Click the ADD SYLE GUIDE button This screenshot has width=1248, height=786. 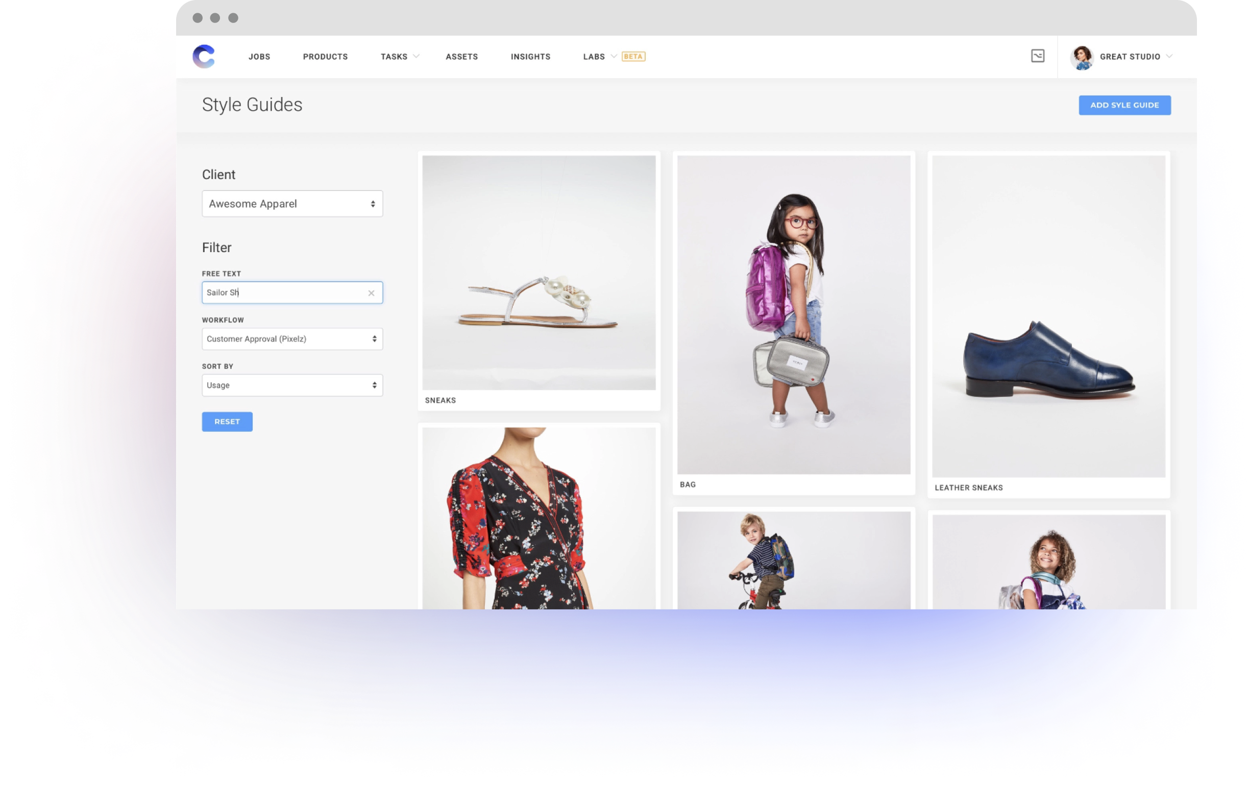tap(1124, 105)
